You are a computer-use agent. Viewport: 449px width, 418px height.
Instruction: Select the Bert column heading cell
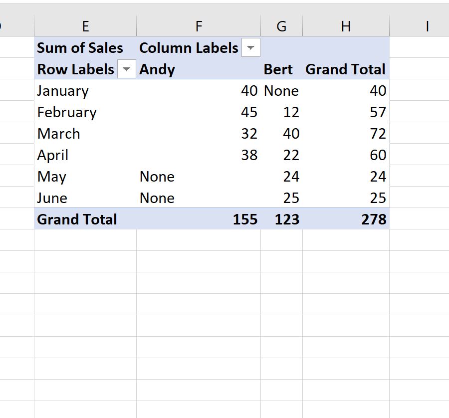(x=281, y=69)
